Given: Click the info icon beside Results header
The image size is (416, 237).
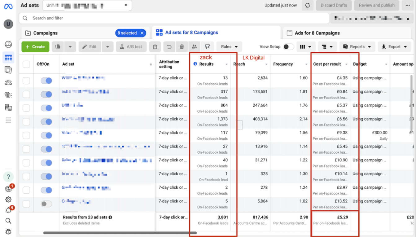Looking at the screenshot, I should [195, 64].
